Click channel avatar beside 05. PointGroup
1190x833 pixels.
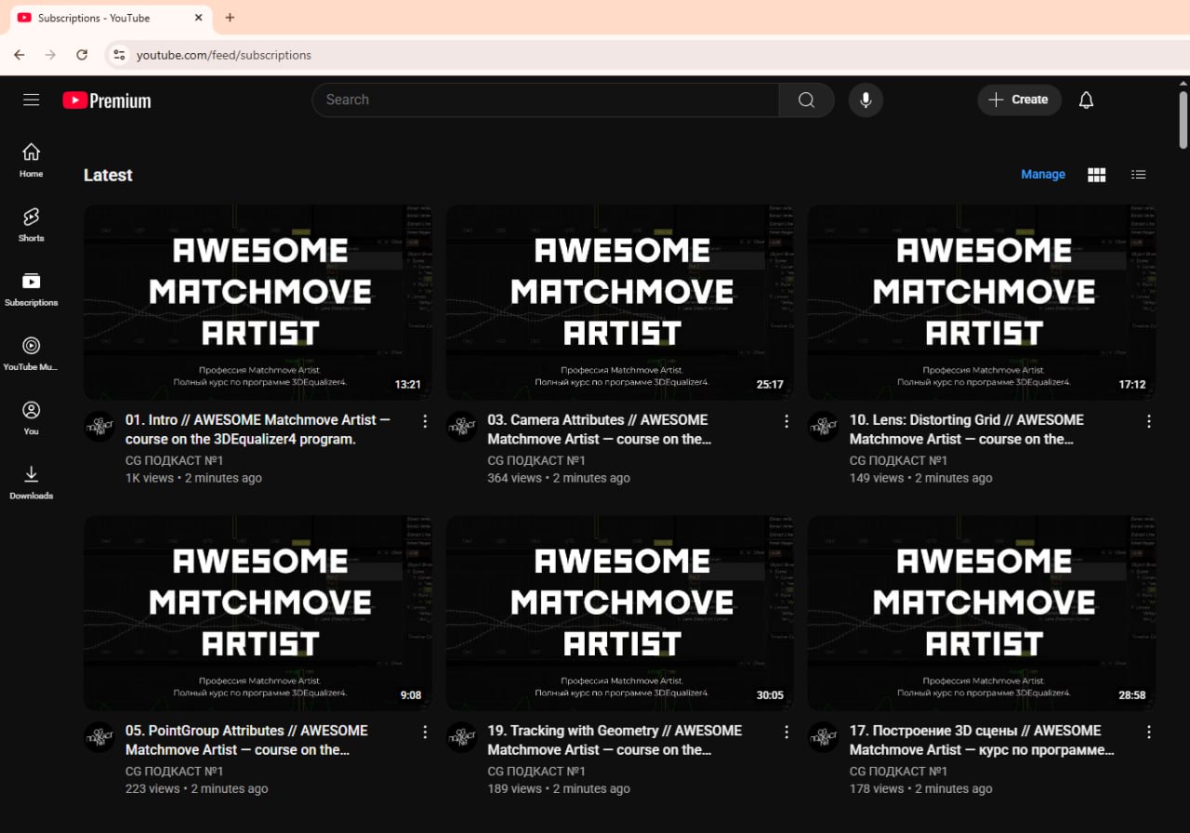coord(99,737)
